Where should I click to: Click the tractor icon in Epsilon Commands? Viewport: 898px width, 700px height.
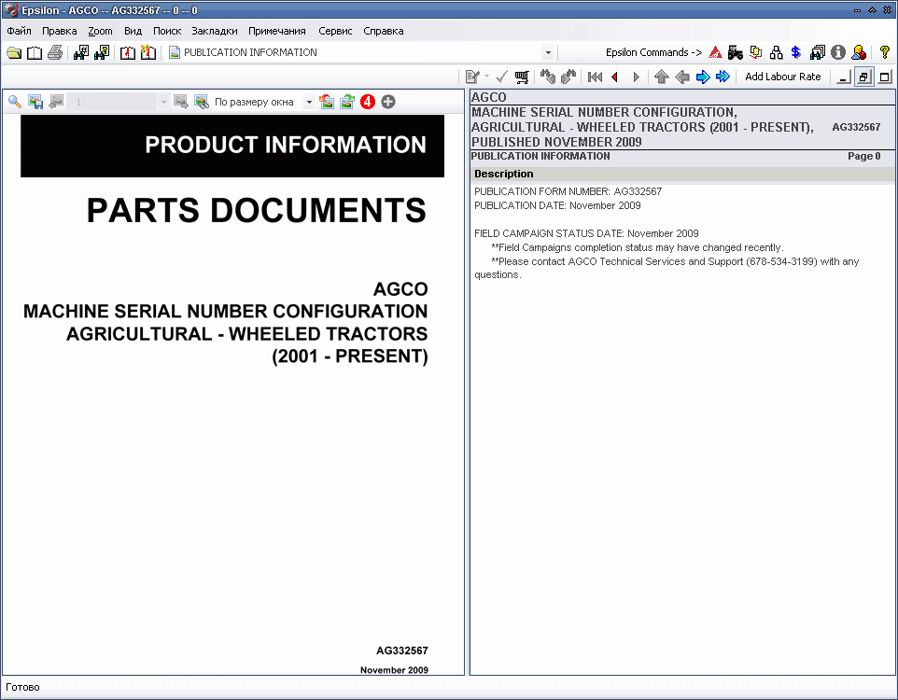click(x=736, y=53)
